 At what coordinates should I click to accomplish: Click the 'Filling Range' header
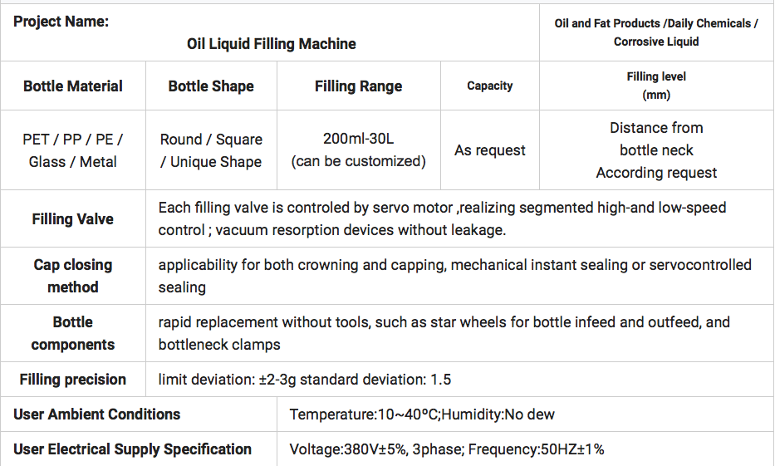[358, 86]
